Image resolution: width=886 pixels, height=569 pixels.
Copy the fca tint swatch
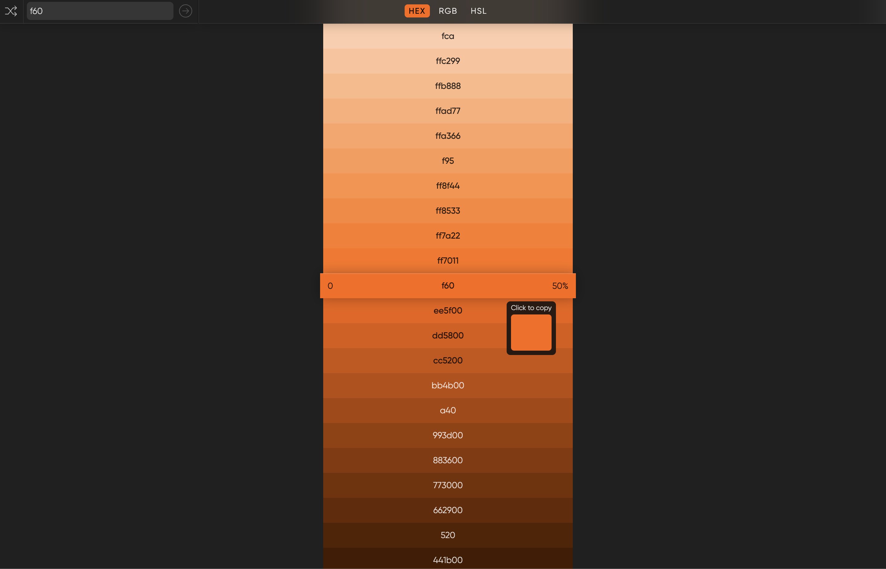click(448, 36)
